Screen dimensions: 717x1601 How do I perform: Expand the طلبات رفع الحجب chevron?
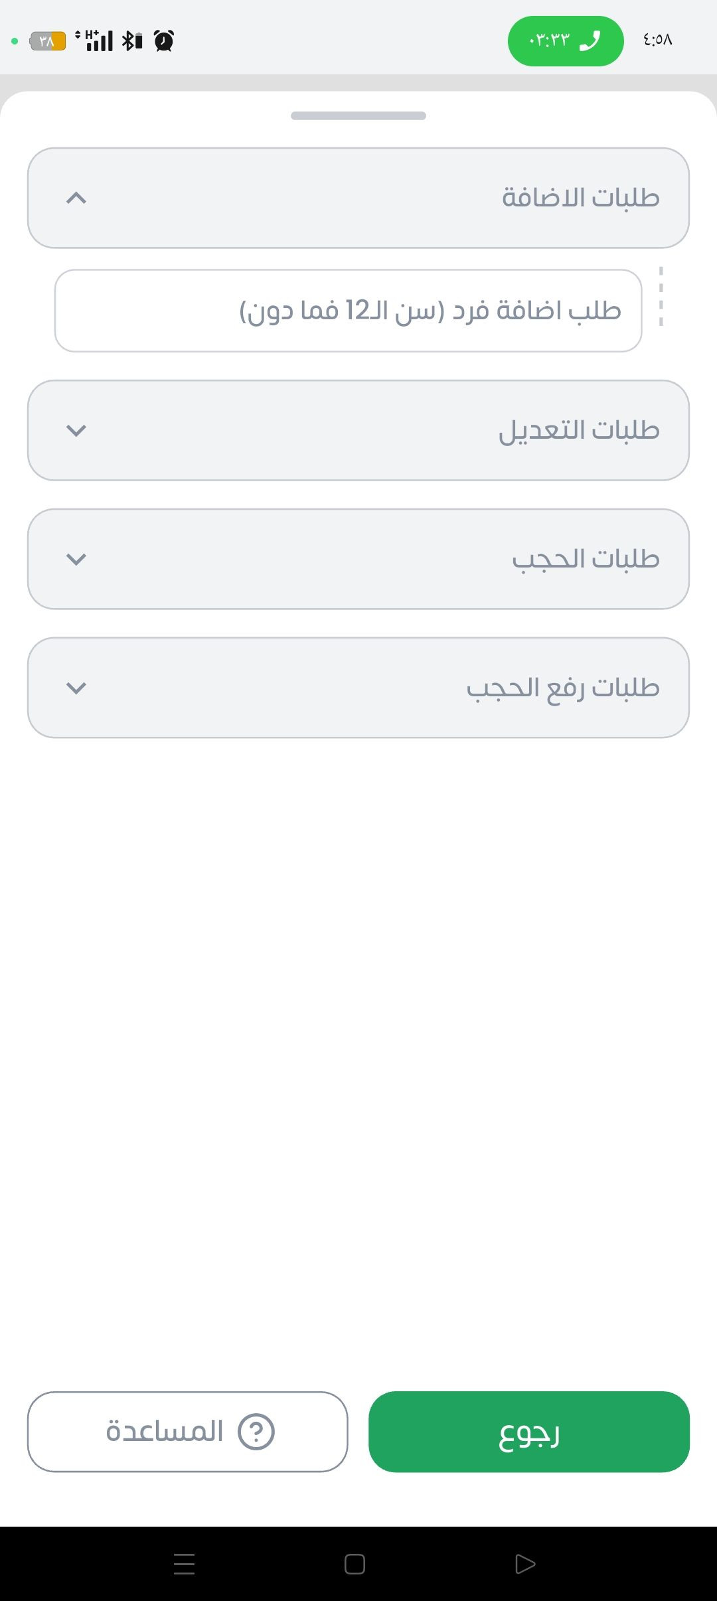click(76, 688)
